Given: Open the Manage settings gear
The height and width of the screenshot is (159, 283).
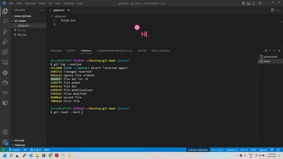Looking at the screenshot, I should tap(5, 142).
